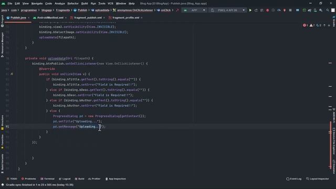This screenshot has width=336, height=189.
Task: Switch to the fragment_publish.xml tab
Action: point(88,17)
